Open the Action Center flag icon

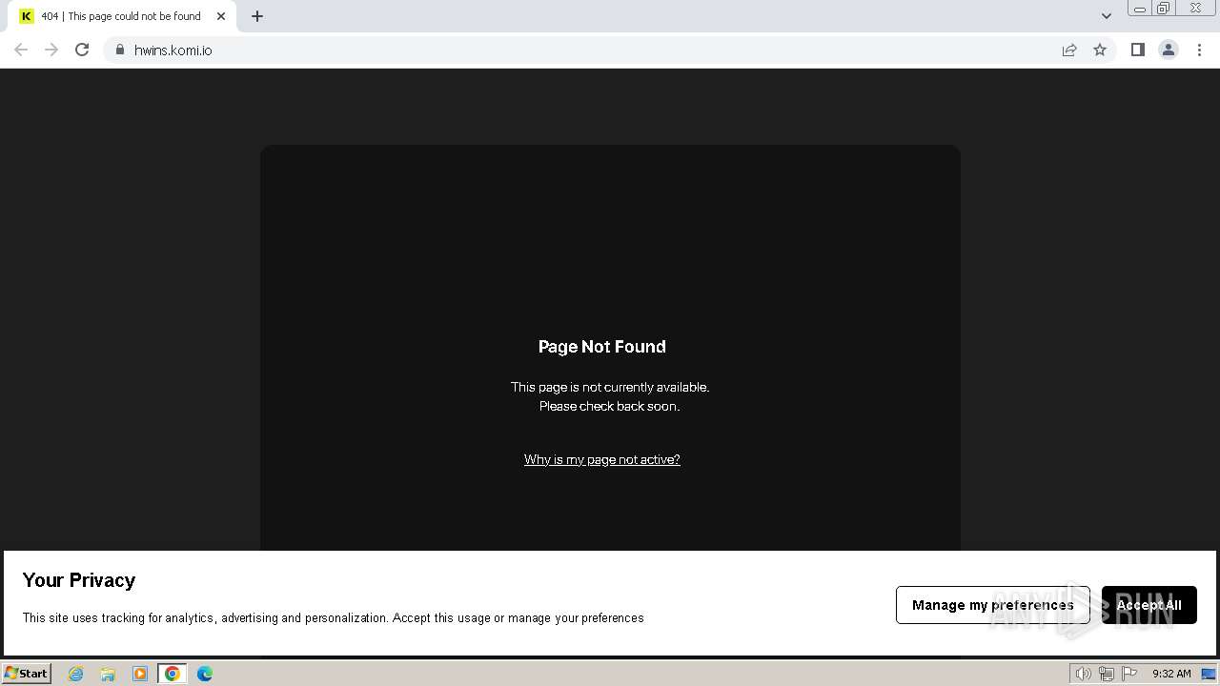tap(1129, 674)
